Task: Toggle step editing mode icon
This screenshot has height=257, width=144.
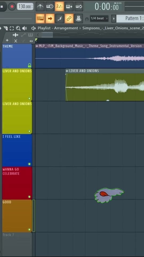Action: [59, 18]
